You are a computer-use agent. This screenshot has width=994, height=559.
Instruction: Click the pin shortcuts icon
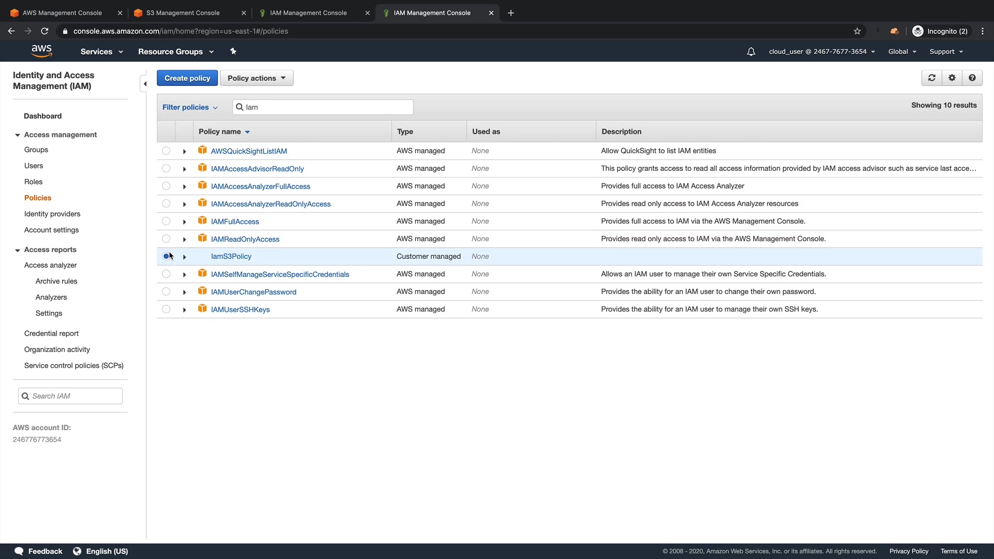point(233,51)
